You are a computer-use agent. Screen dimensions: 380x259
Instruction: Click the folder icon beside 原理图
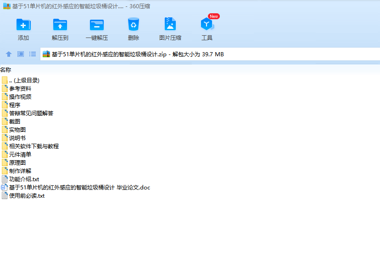[5, 162]
